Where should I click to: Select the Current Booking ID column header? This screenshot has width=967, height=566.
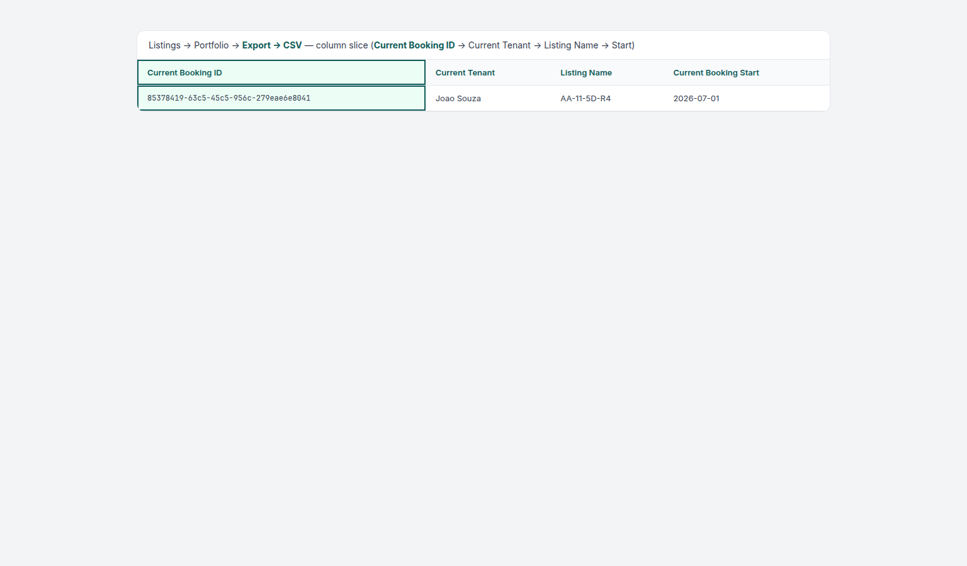281,72
